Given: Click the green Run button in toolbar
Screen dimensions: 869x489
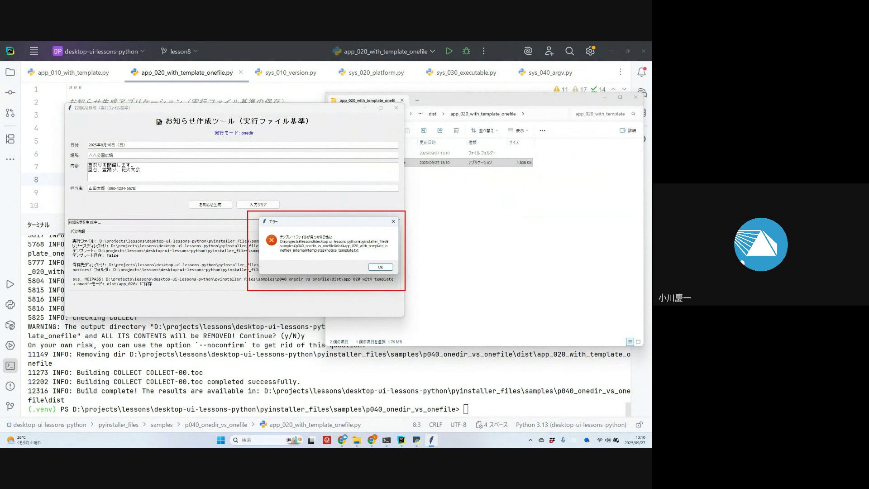Looking at the screenshot, I should [449, 51].
